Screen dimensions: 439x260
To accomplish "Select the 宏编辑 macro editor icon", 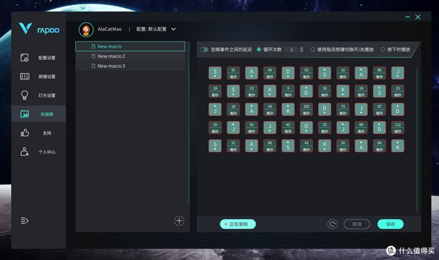I will pos(25,114).
